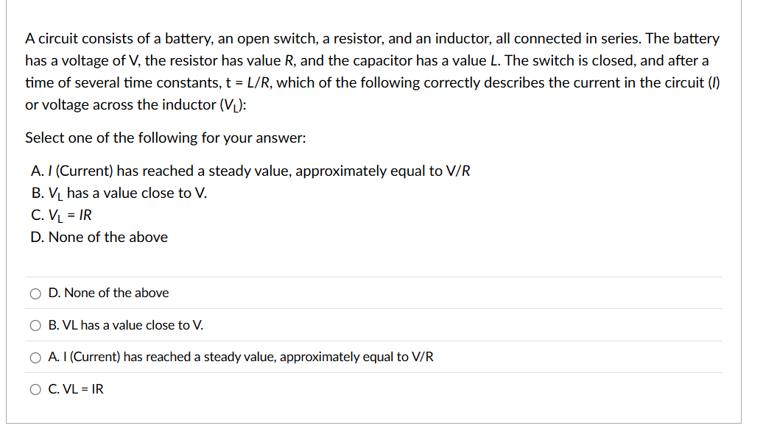The width and height of the screenshot is (766, 434).
Task: Click the prompt Select one of the following for your answer
Action: 166,138
